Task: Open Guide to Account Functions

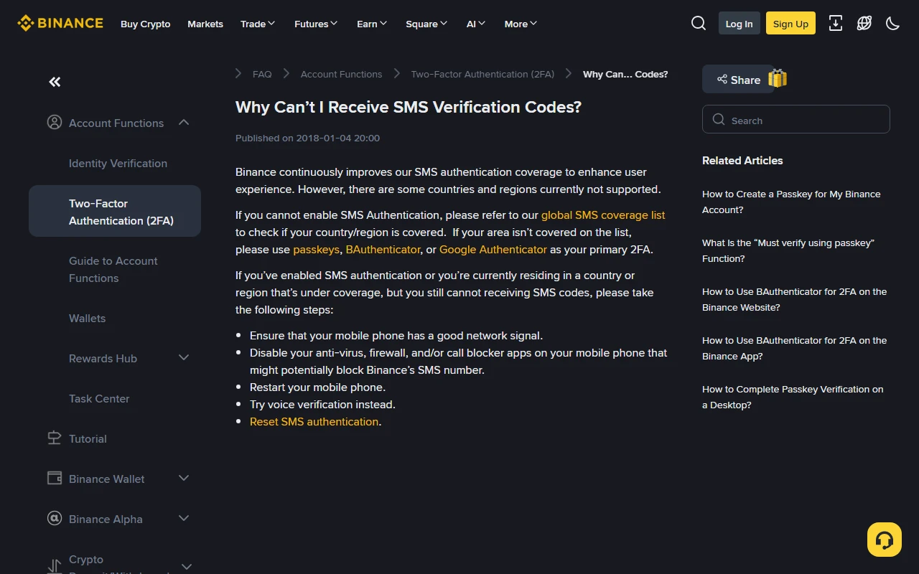Action: (113, 269)
